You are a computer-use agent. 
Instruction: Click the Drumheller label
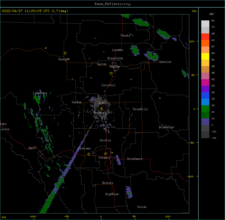167,127
